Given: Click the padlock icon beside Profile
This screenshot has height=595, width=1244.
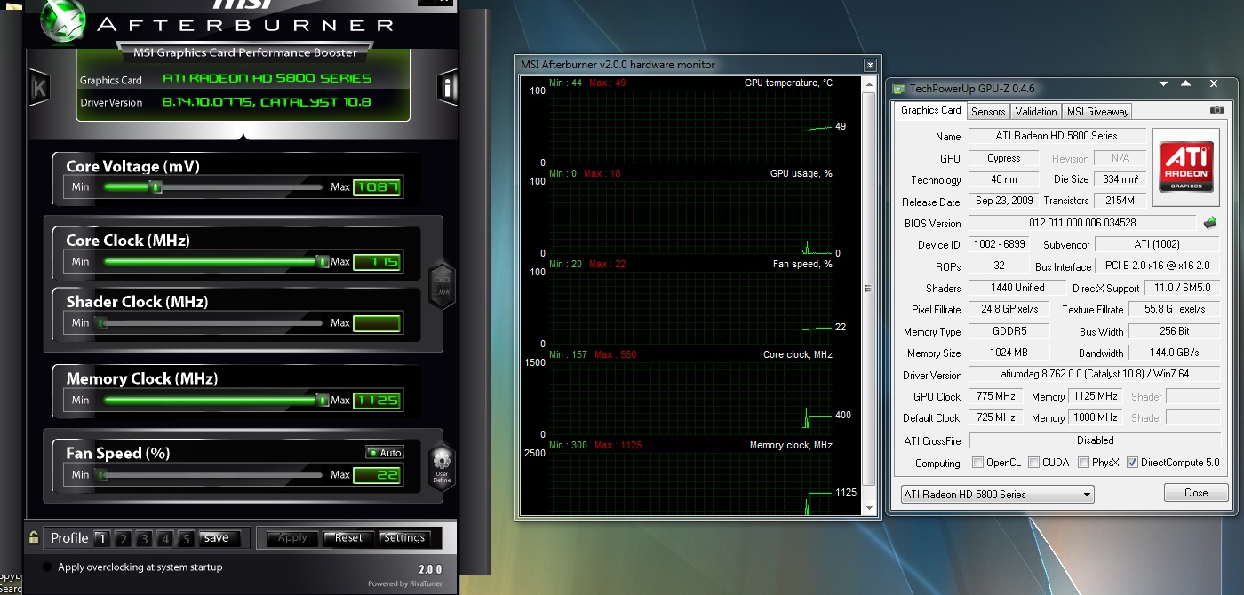Looking at the screenshot, I should (x=34, y=537).
